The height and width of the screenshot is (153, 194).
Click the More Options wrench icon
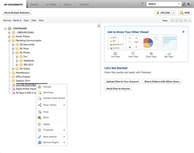40,137
